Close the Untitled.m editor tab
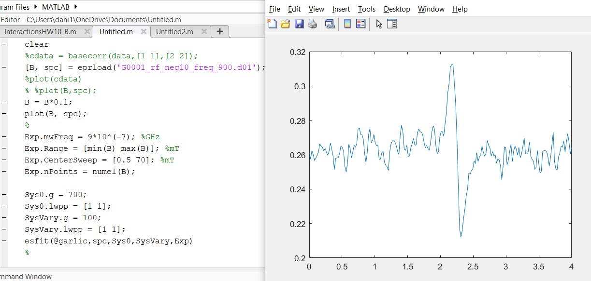 pyautogui.click(x=144, y=31)
